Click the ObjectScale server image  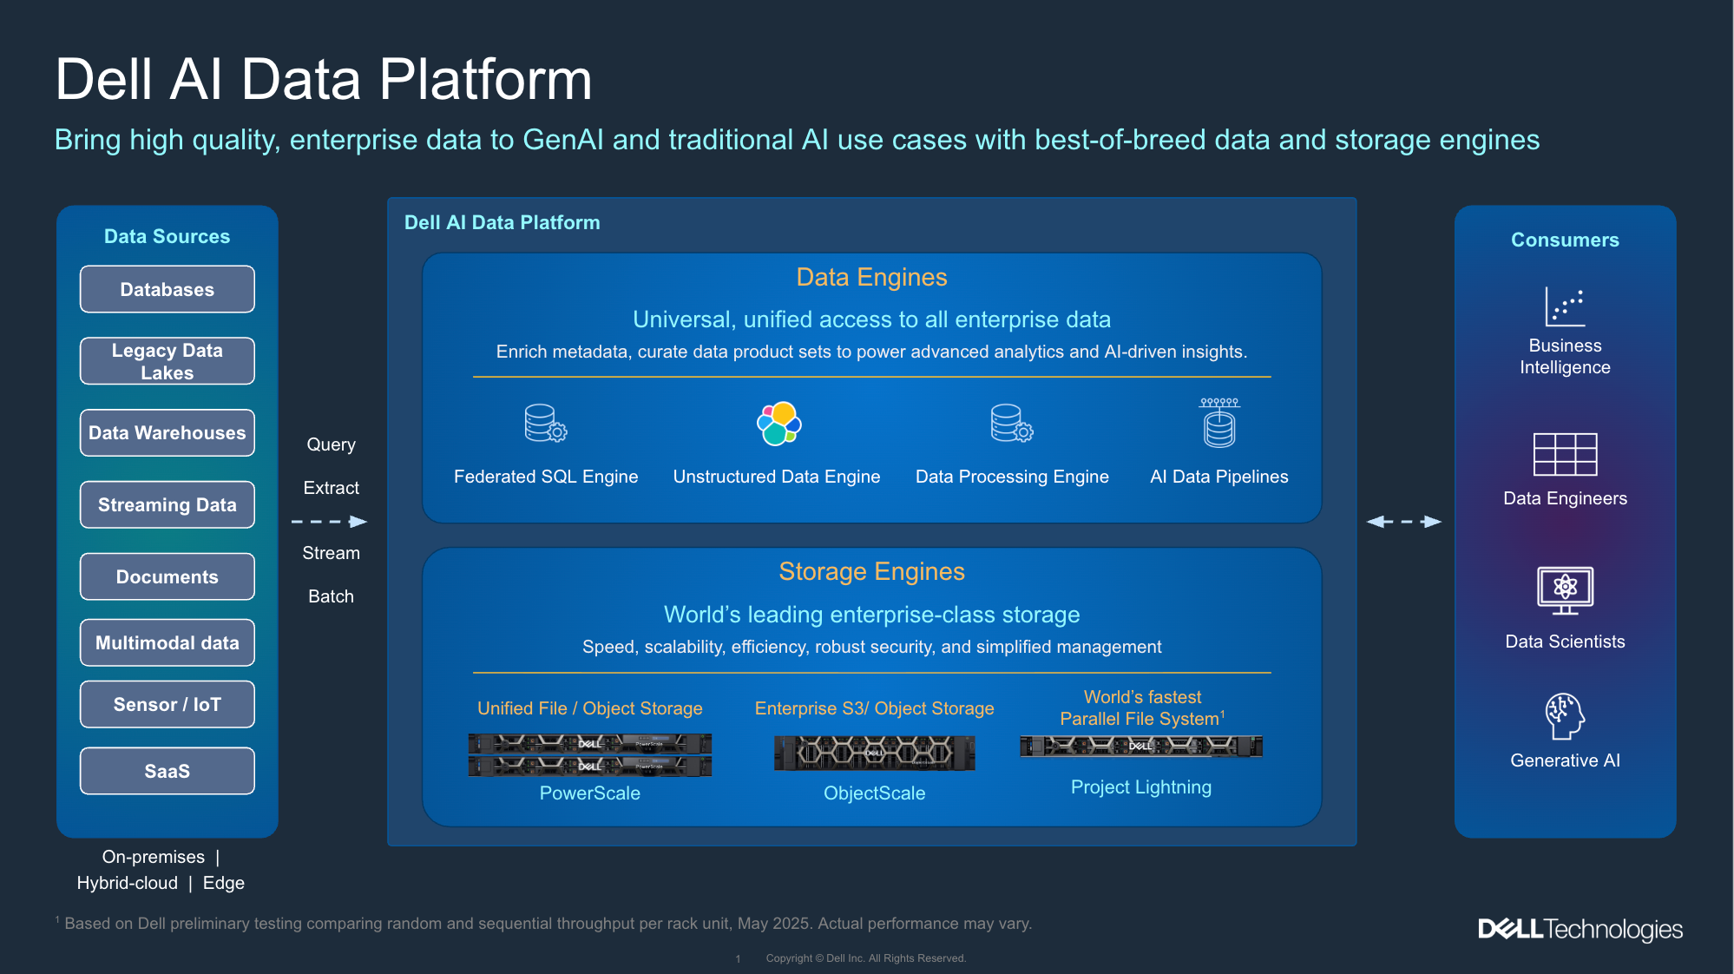pyautogui.click(x=875, y=753)
